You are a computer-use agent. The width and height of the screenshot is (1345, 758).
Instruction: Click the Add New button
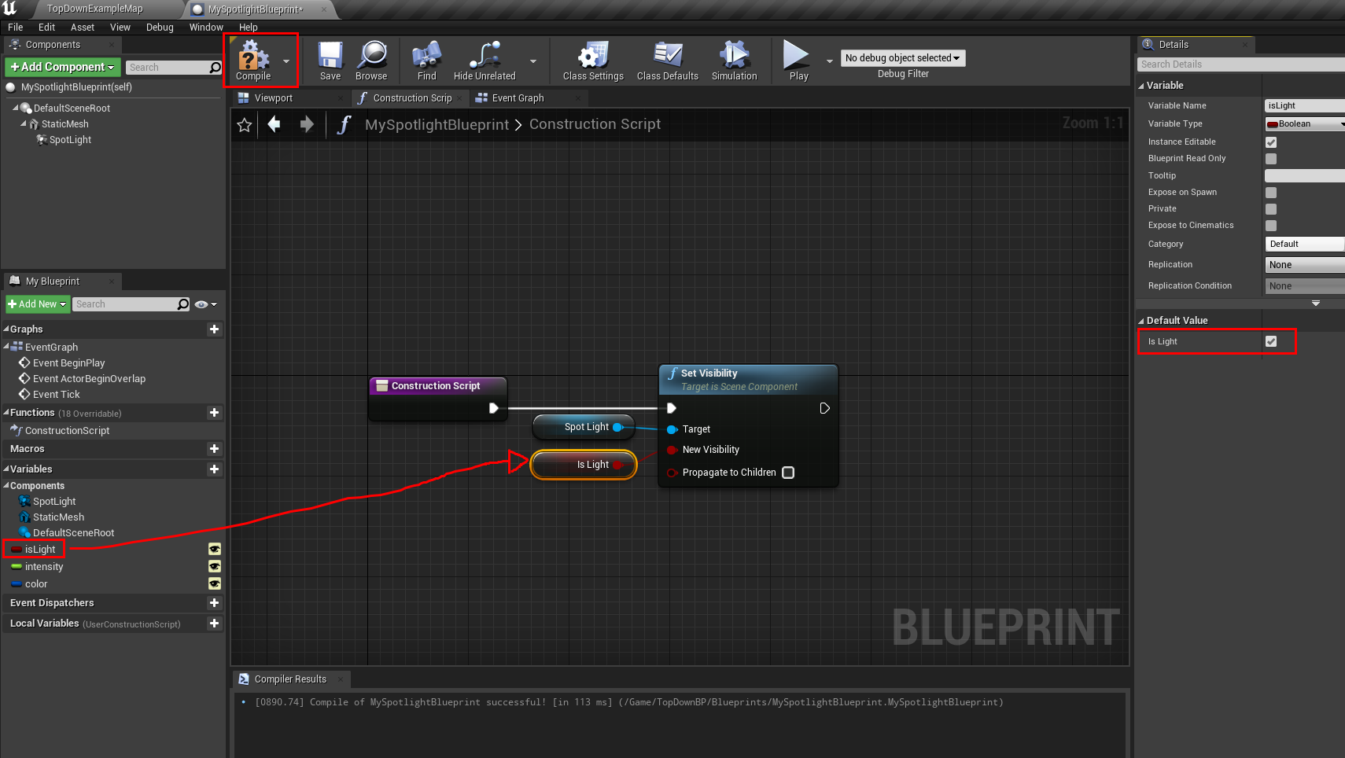click(38, 304)
